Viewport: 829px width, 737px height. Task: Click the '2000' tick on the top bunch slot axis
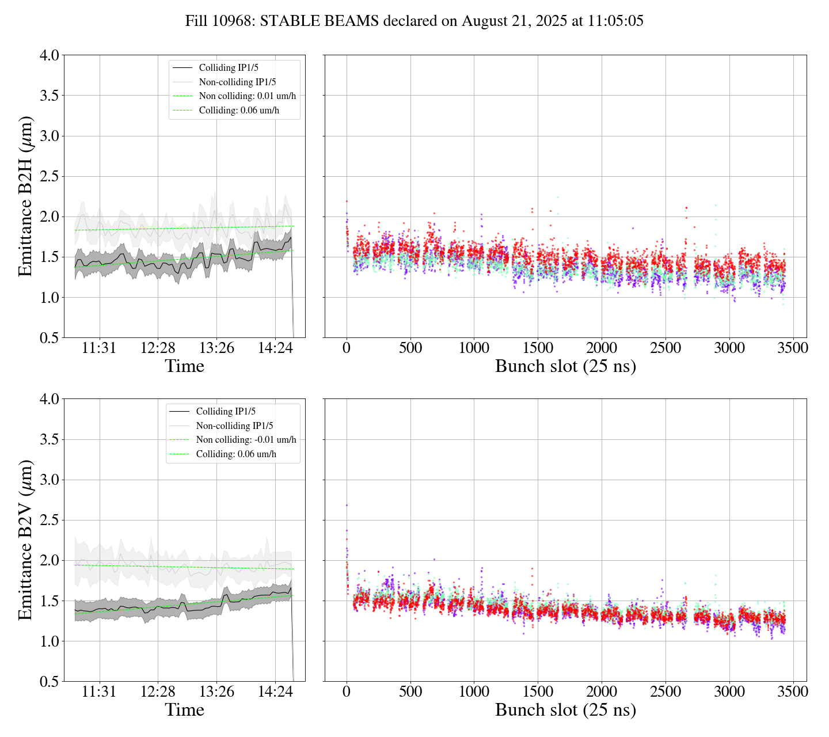tap(602, 348)
